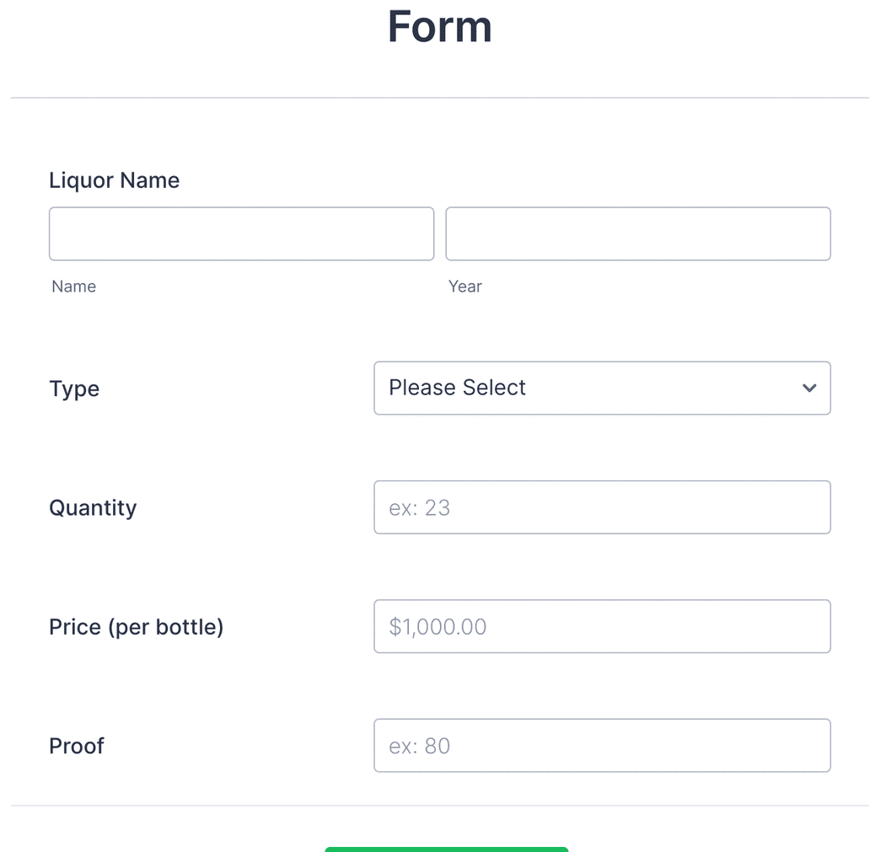Click the Price per bottle field
This screenshot has height=852, width=880.
pos(602,626)
